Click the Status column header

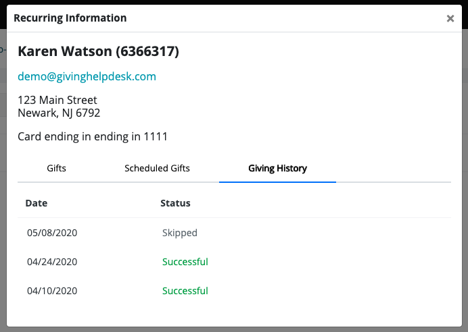[x=175, y=202]
